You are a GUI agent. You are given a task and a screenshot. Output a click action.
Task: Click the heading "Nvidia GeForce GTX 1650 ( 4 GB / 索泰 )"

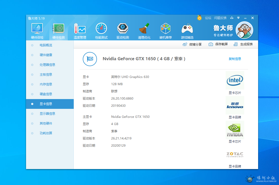click(x=144, y=59)
